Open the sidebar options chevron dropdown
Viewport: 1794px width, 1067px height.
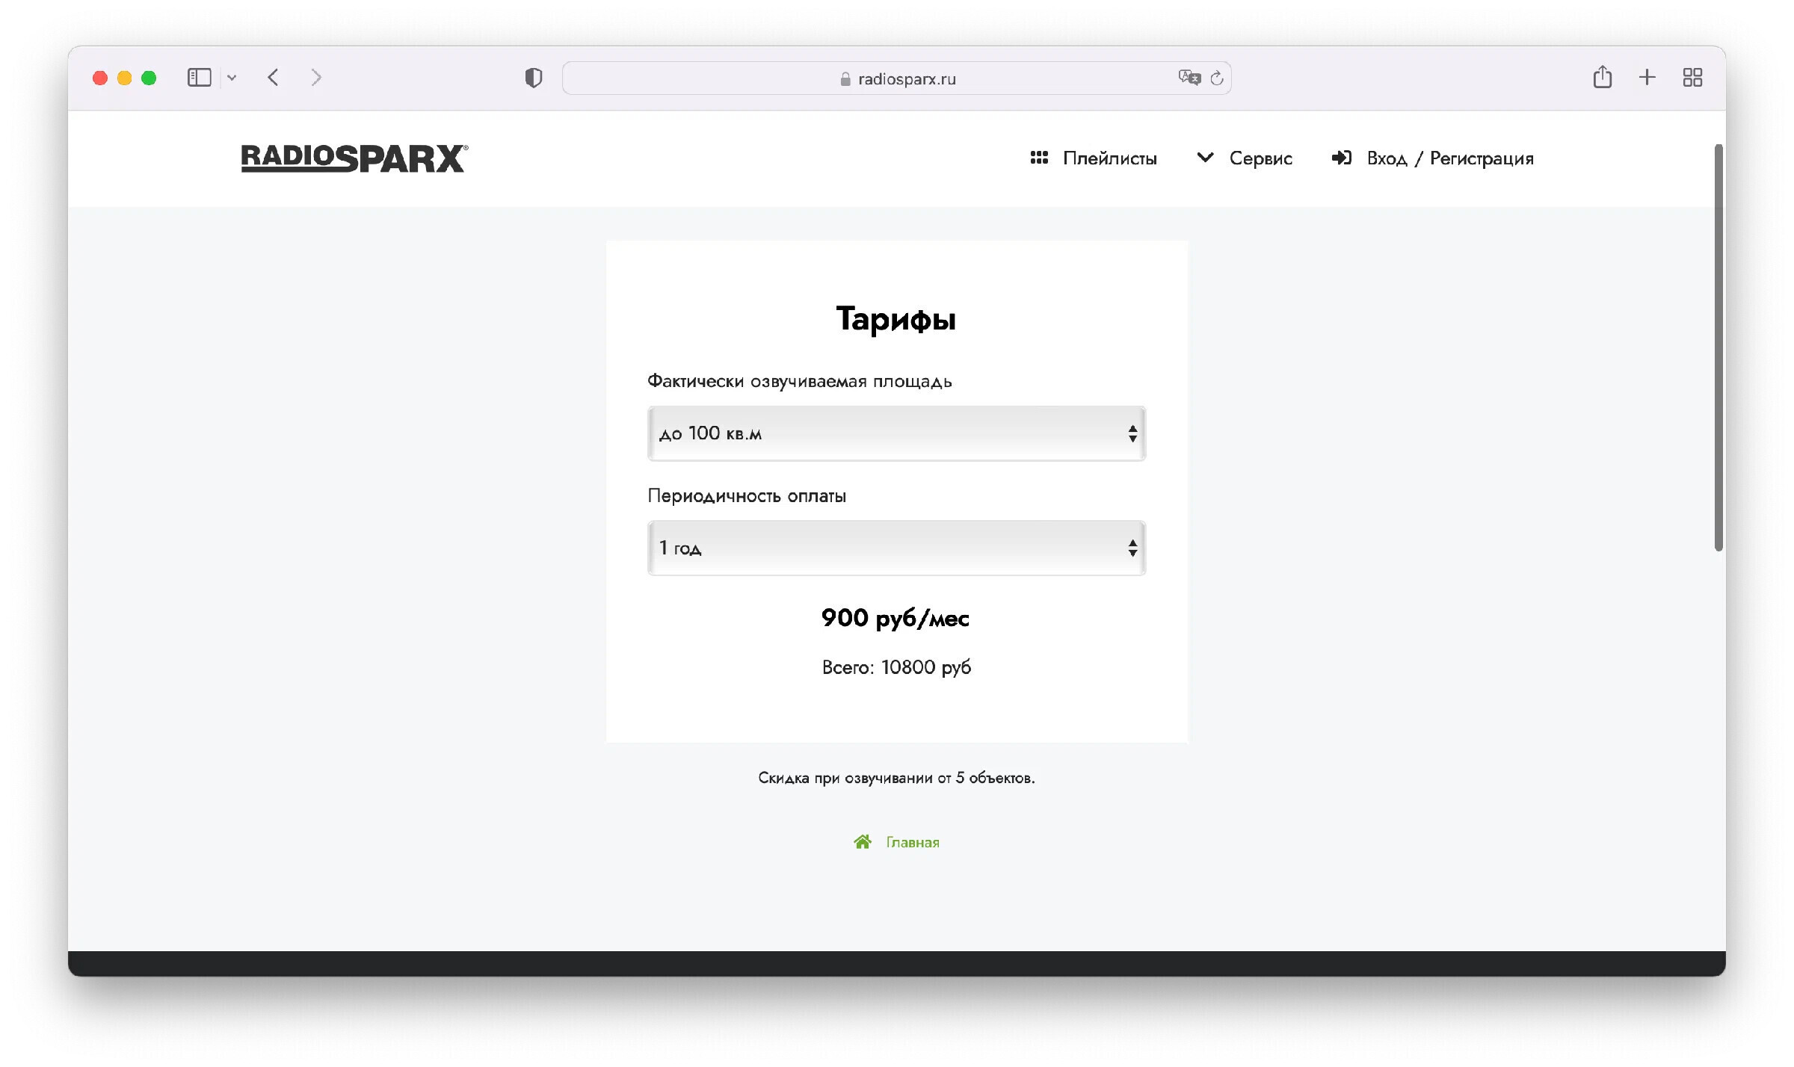(232, 78)
